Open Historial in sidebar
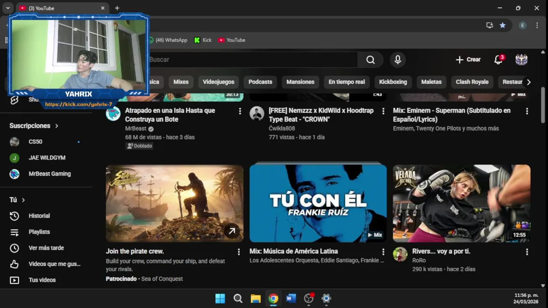548x308 pixels. (x=46, y=216)
